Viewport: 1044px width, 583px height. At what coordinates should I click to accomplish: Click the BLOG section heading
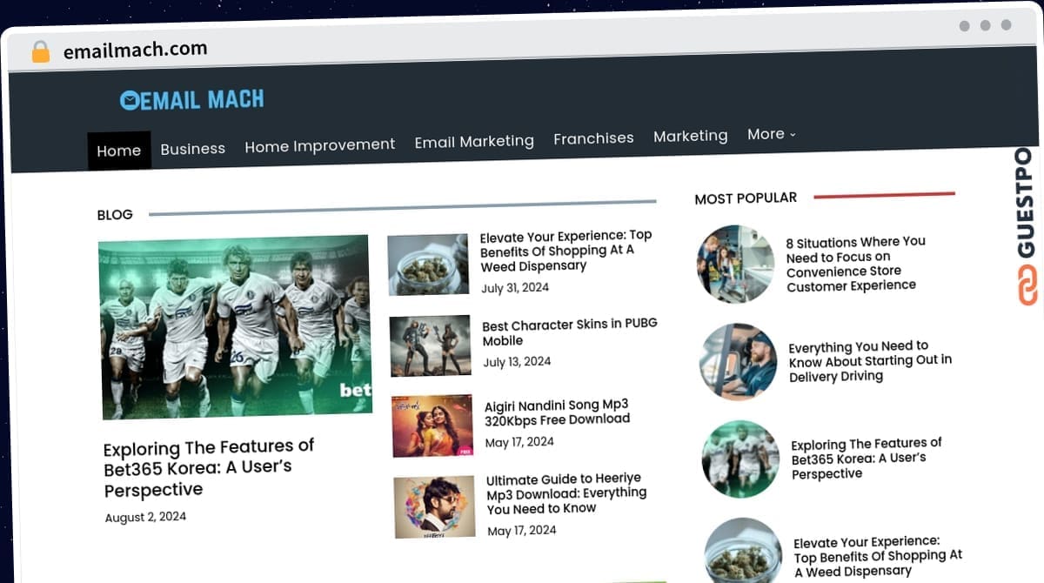coord(115,215)
